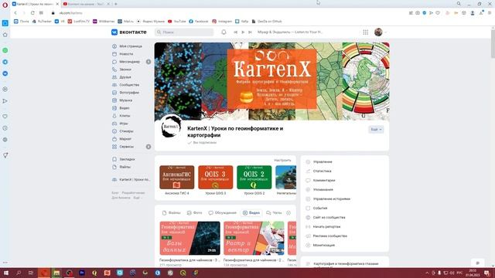This screenshot has width=495, height=278.
Task: Switch to the Файлы tab
Action: pos(172,213)
